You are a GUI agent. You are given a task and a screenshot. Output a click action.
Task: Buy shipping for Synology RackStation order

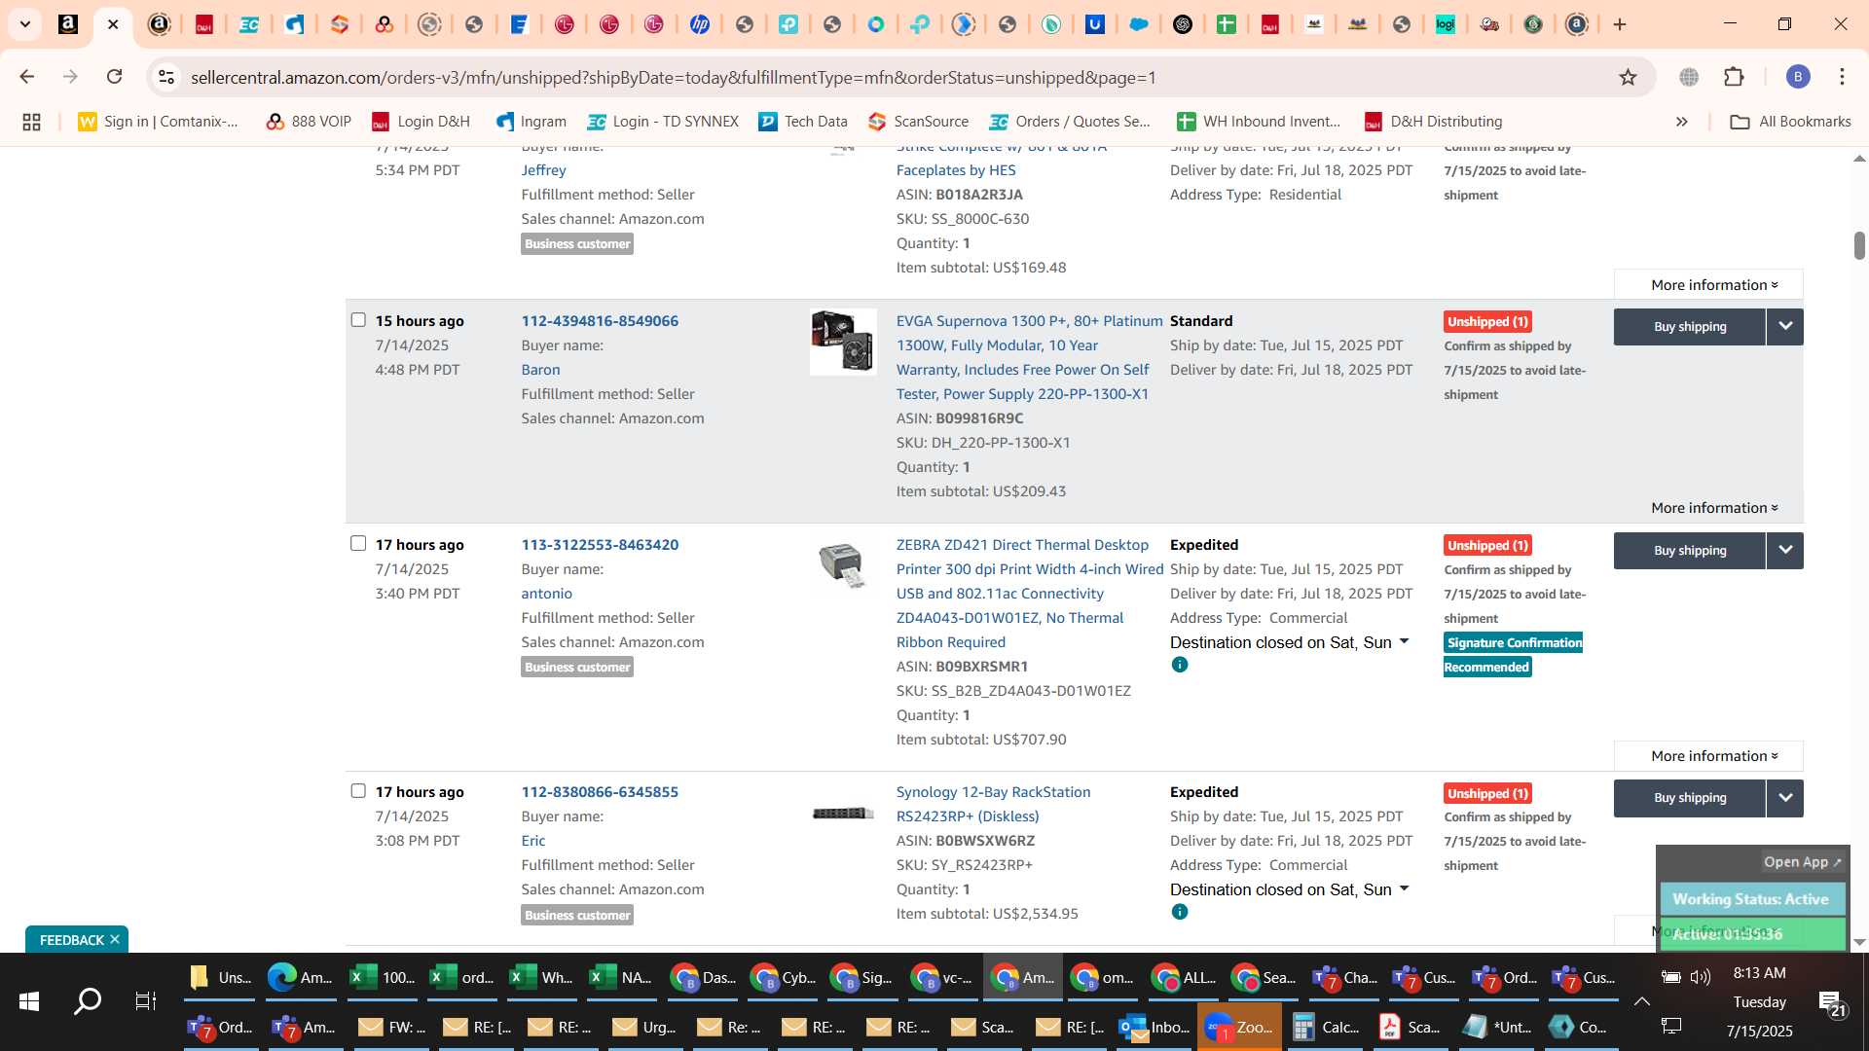[1690, 798]
